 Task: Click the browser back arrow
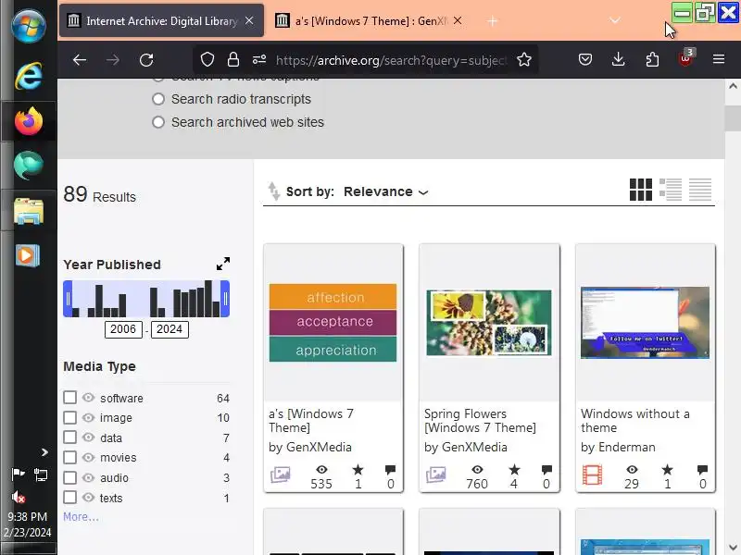click(x=80, y=60)
